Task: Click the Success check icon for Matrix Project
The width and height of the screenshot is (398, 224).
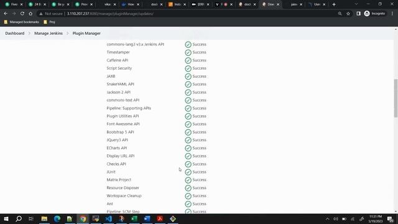Action: click(x=188, y=180)
